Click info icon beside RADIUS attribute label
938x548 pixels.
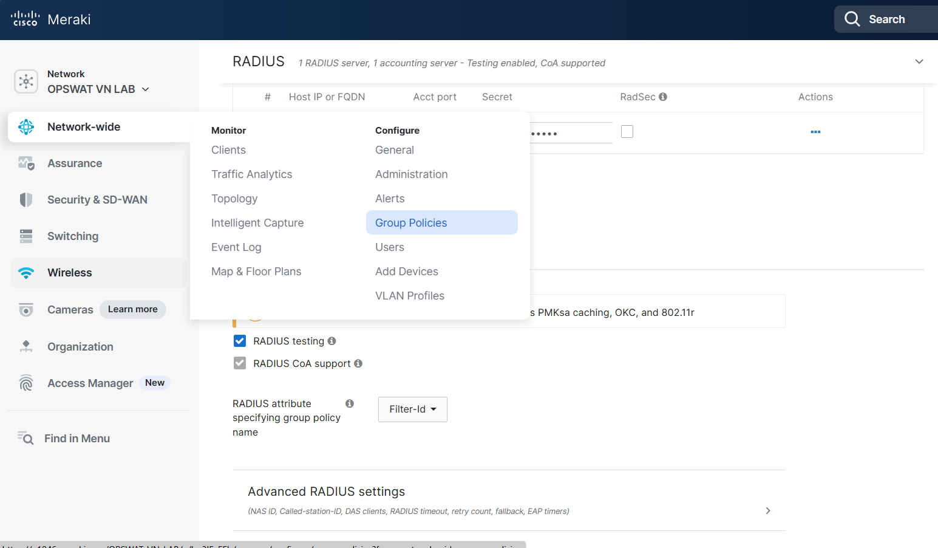(350, 403)
